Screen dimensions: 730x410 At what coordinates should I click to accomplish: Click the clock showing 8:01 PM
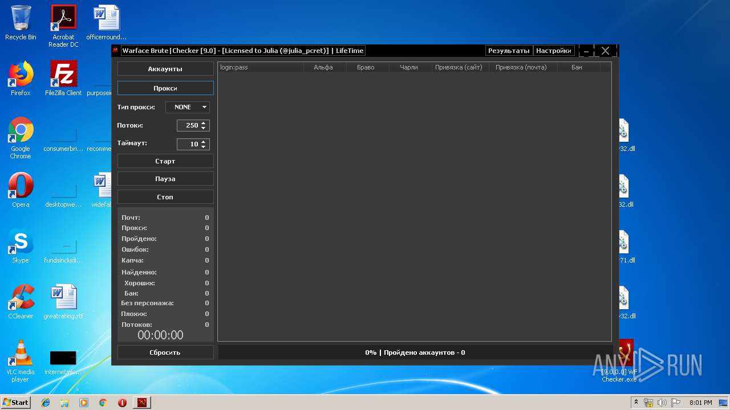tap(700, 403)
